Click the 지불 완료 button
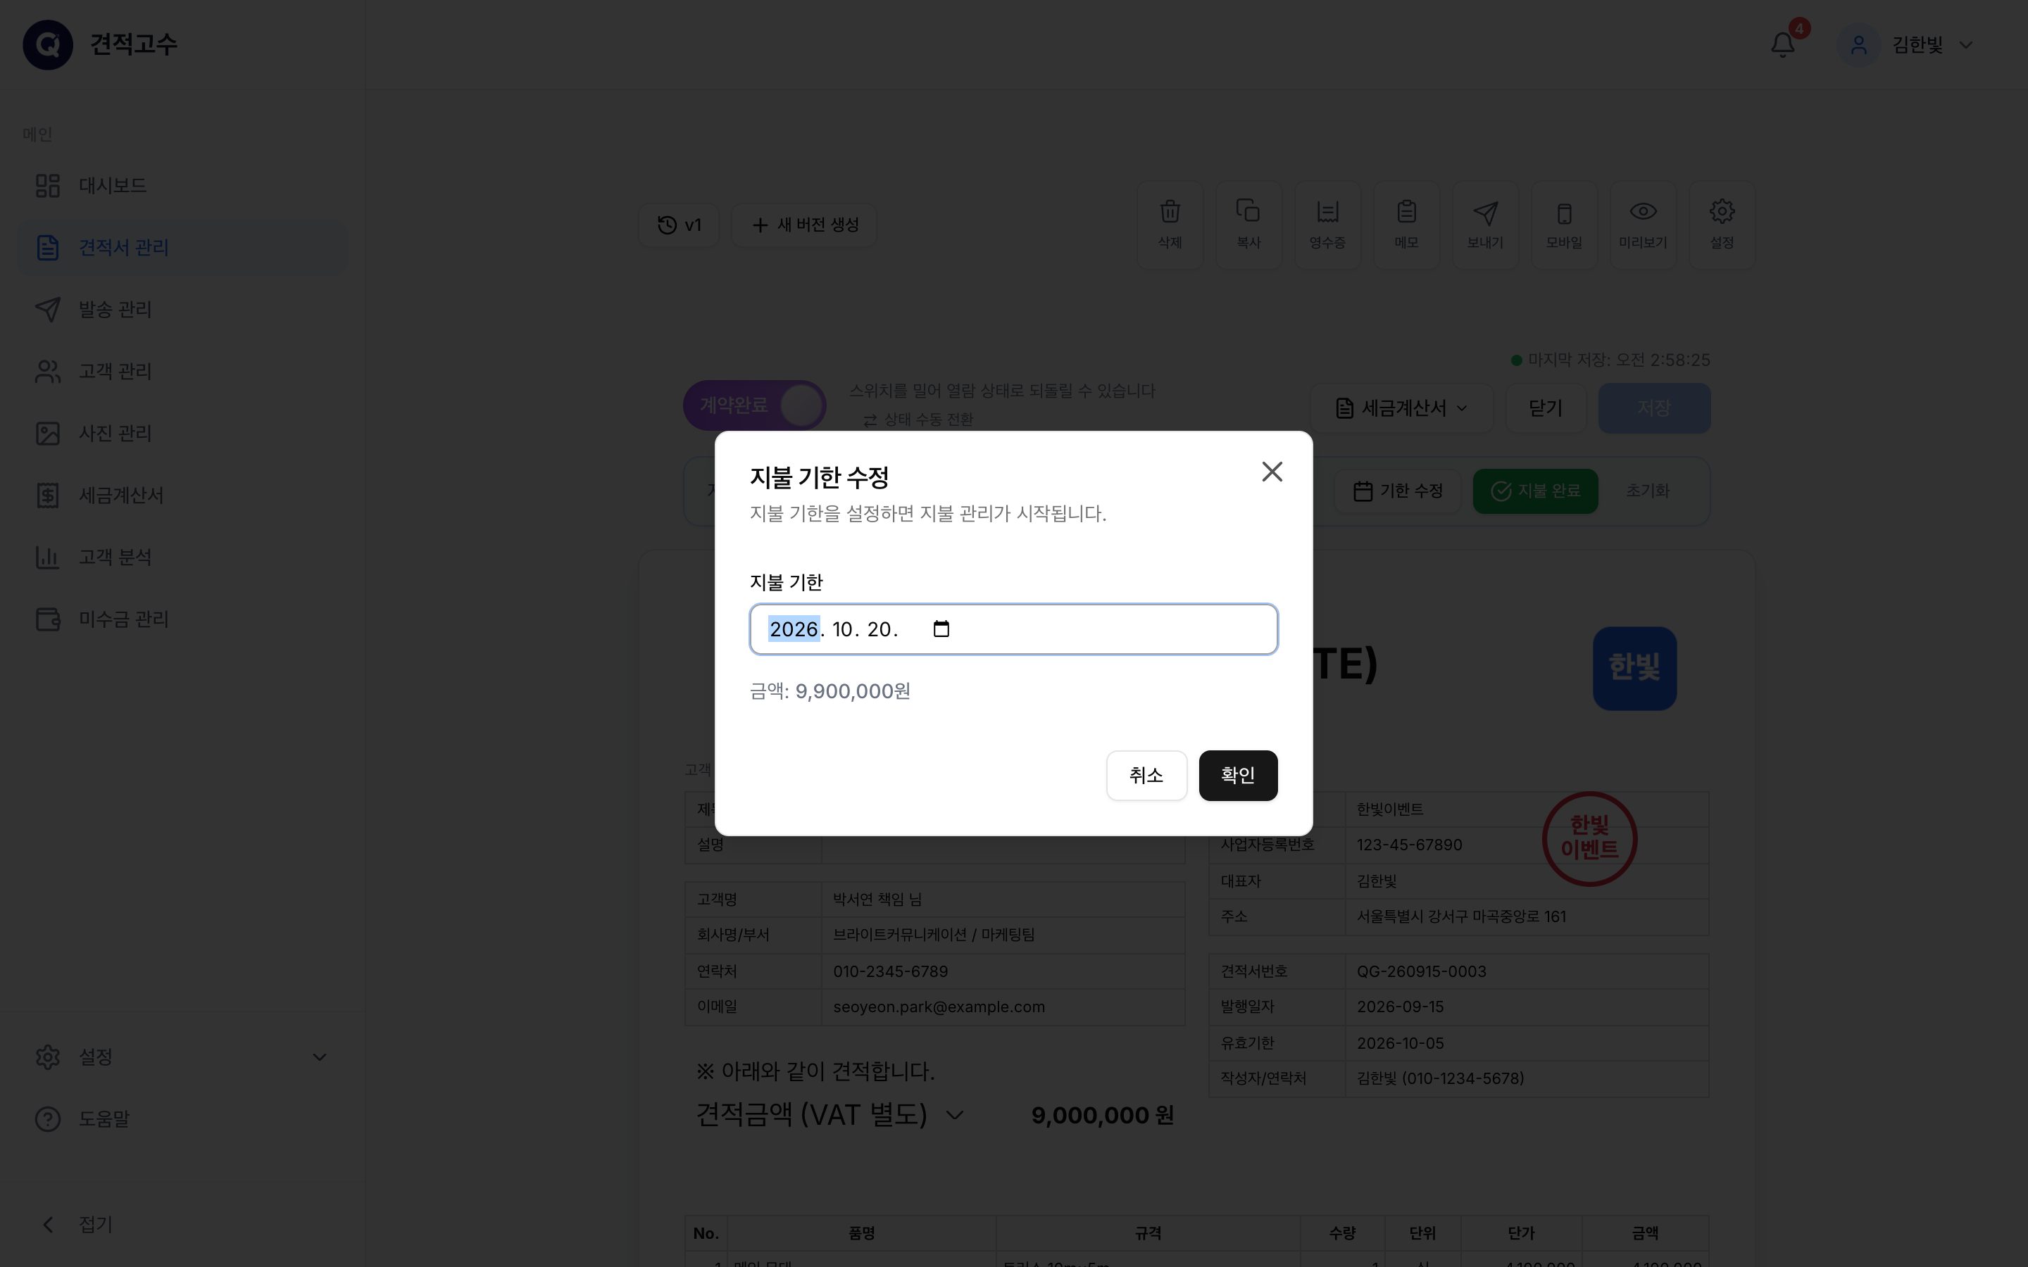The image size is (2028, 1267). 1535,491
